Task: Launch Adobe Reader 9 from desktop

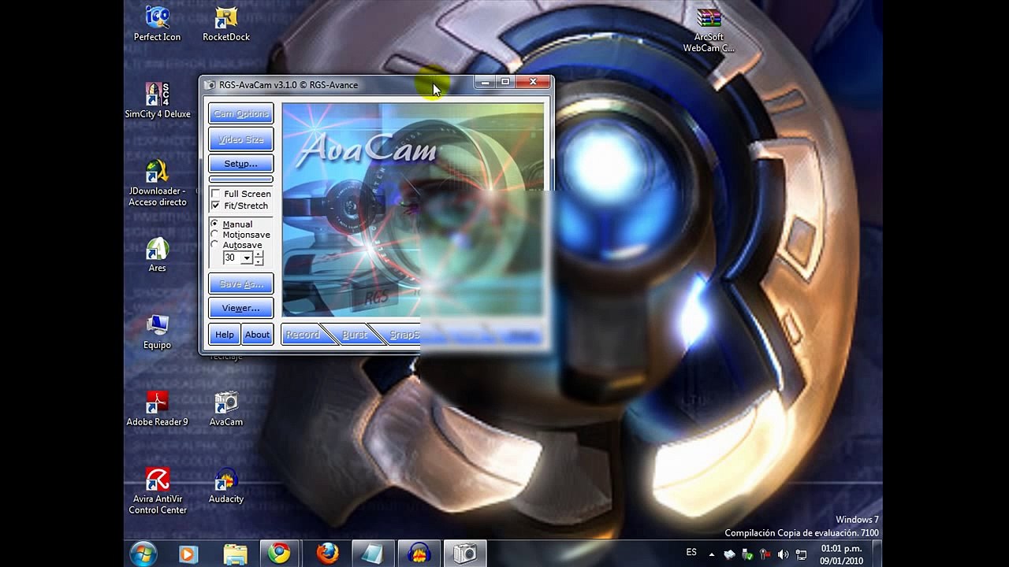Action: pos(157,409)
